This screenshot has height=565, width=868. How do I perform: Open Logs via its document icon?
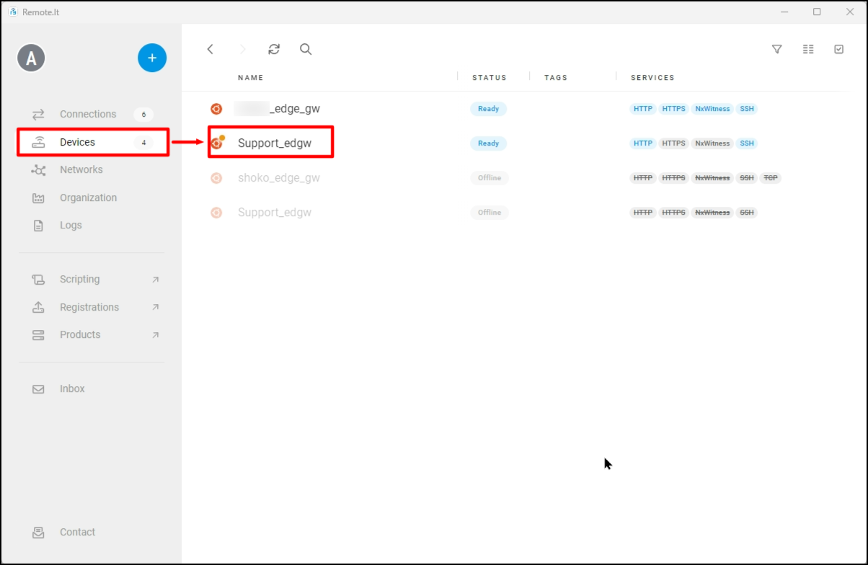[x=37, y=225]
